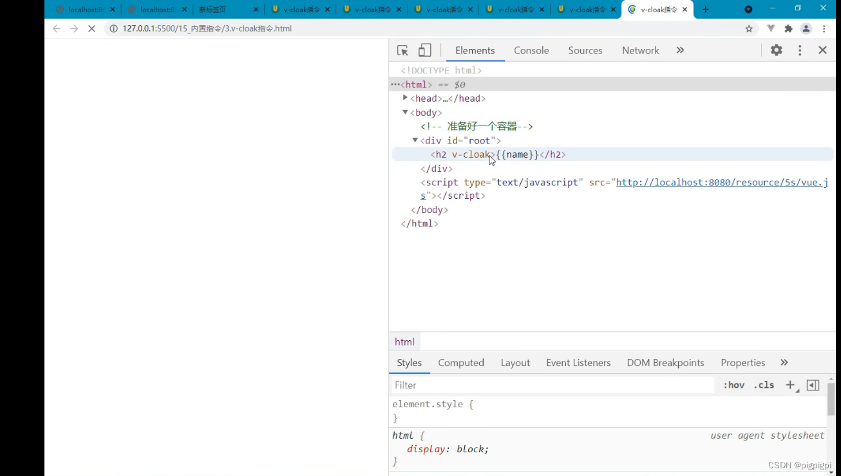Open the Computed pane tab
Viewport: 841px width, 476px height.
[461, 363]
